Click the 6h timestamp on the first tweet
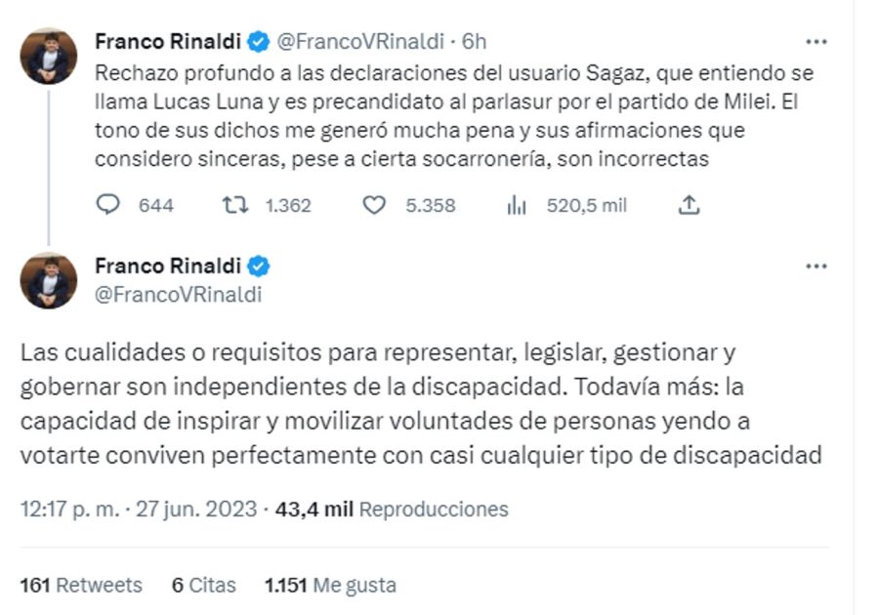The height and width of the screenshot is (615, 879). click(474, 42)
